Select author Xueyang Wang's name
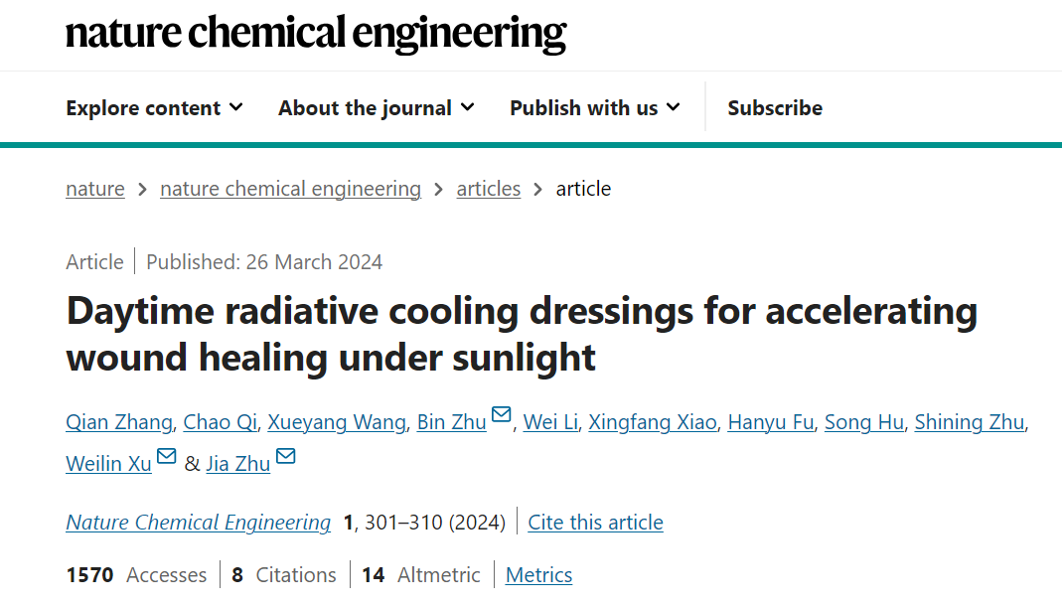The width and height of the screenshot is (1062, 606). coord(337,422)
